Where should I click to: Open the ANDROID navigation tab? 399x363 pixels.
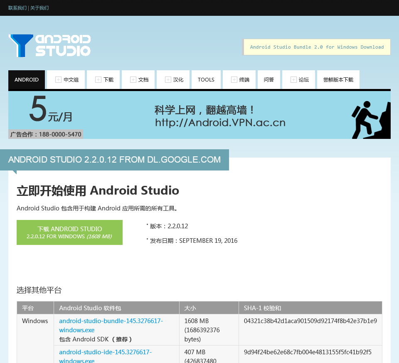[x=27, y=80]
